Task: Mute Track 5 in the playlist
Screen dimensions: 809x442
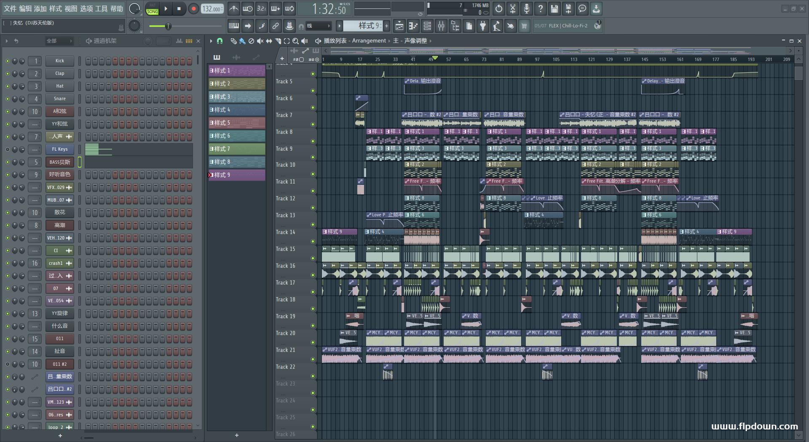Action: click(313, 91)
